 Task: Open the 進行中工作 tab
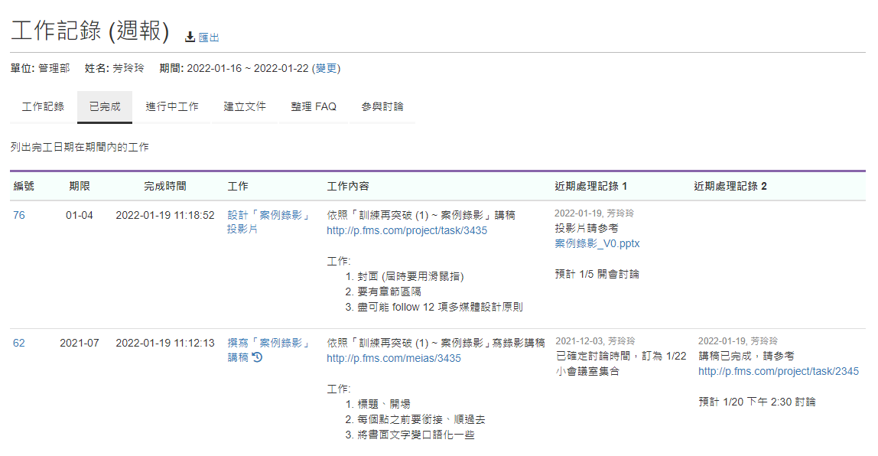172,107
